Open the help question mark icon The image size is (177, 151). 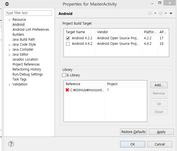[x=11, y=144]
